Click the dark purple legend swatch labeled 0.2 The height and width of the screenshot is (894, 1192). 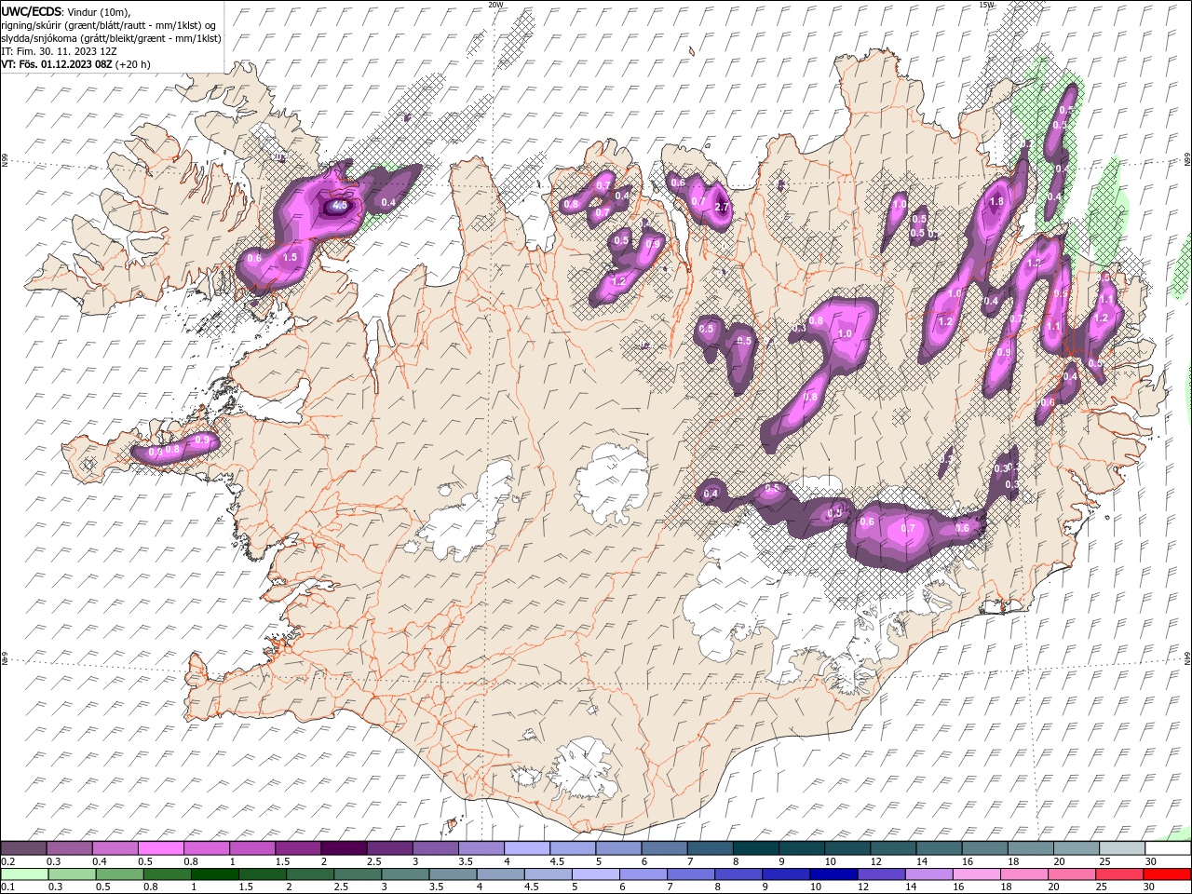[23, 848]
